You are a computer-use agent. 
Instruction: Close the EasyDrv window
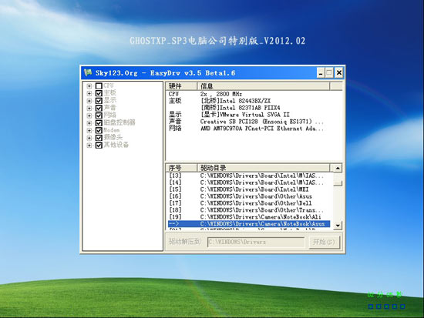(x=339, y=72)
